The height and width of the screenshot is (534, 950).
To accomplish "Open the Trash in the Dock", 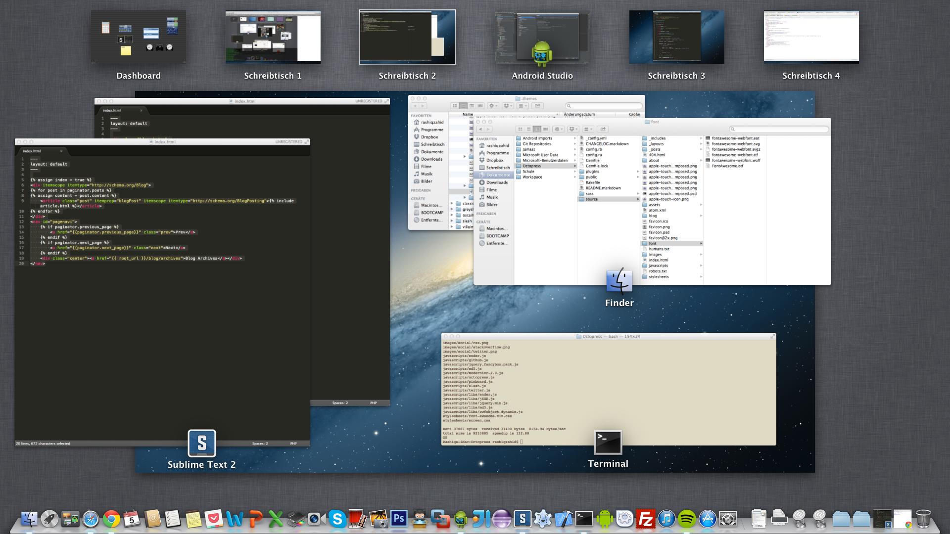I will coord(923,519).
